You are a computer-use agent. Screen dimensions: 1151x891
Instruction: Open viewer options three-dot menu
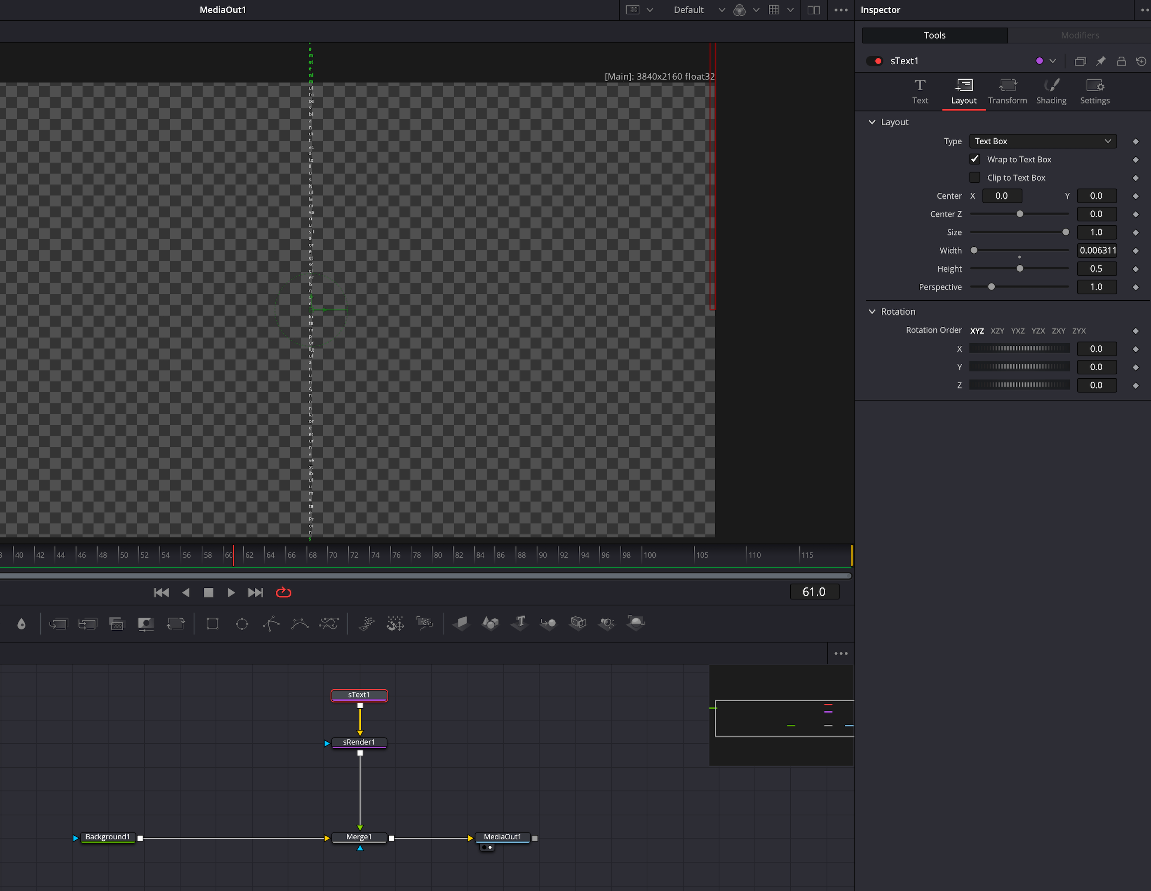pyautogui.click(x=841, y=10)
